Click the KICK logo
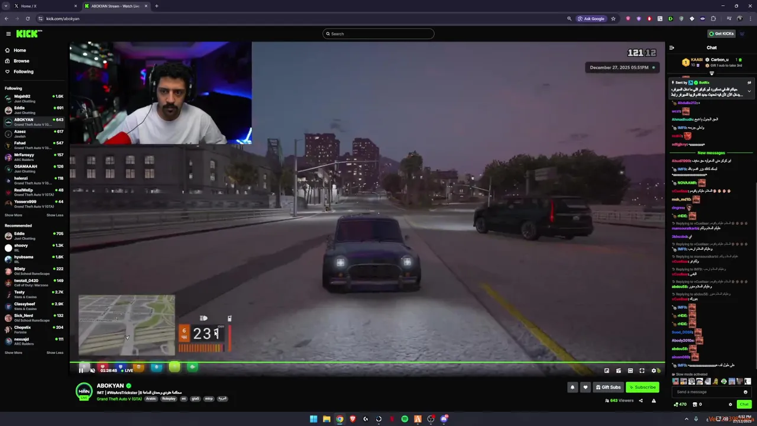Viewport: 757px width, 426px height. (28, 34)
